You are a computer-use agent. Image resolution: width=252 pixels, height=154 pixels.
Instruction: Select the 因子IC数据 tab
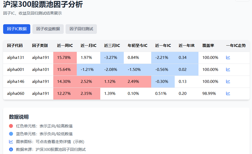(x=16, y=29)
